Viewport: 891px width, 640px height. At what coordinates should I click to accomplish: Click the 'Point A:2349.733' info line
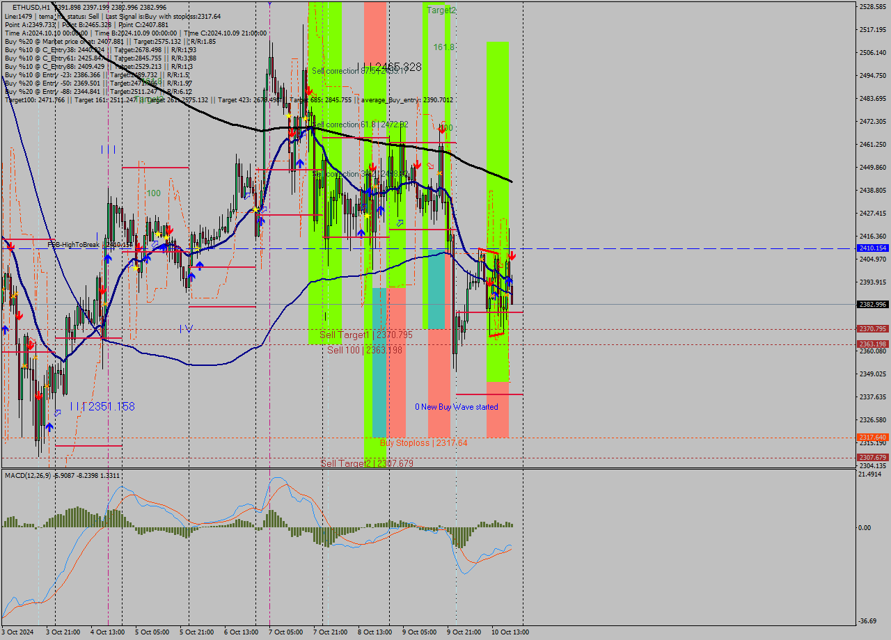(86, 24)
